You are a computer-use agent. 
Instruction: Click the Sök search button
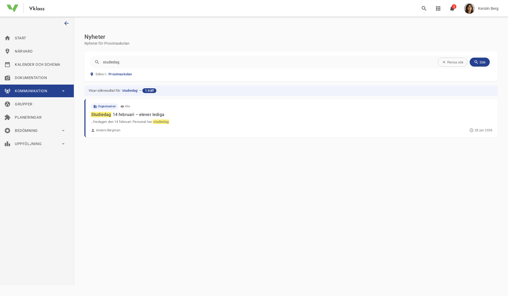pyautogui.click(x=479, y=62)
